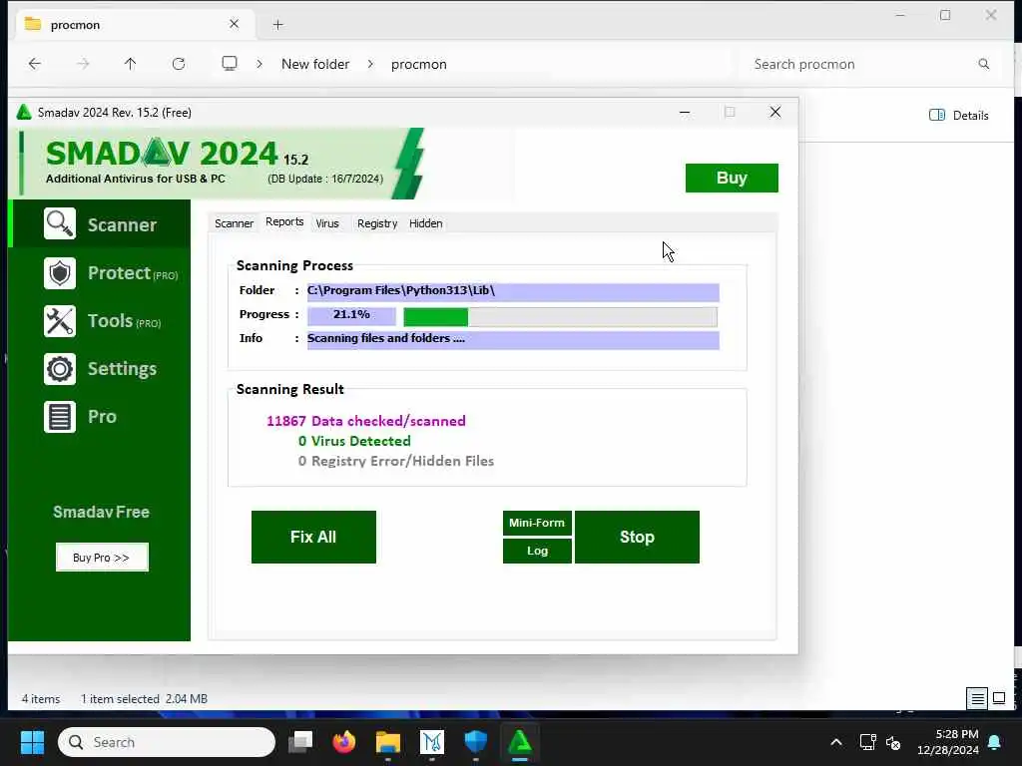This screenshot has height=766, width=1022.
Task: Toggle the Details pane in Explorer
Action: [x=959, y=116]
